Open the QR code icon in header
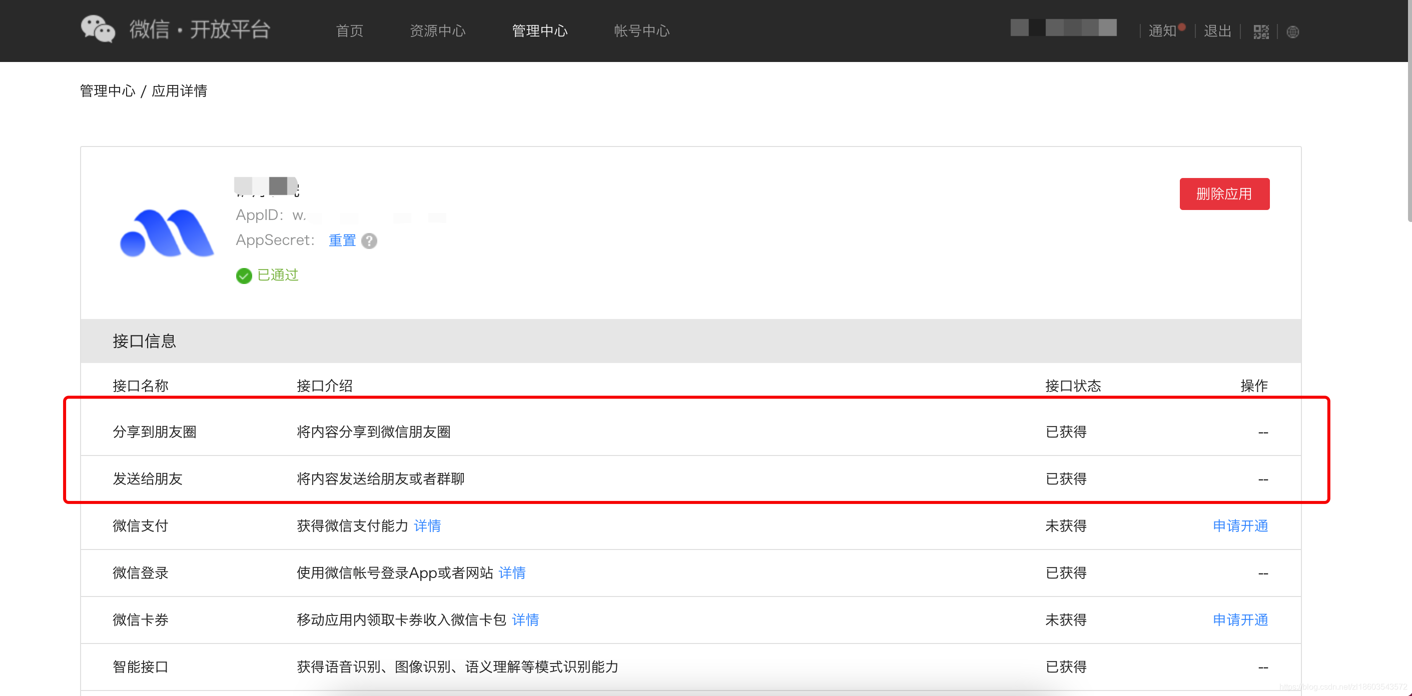 click(x=1260, y=32)
